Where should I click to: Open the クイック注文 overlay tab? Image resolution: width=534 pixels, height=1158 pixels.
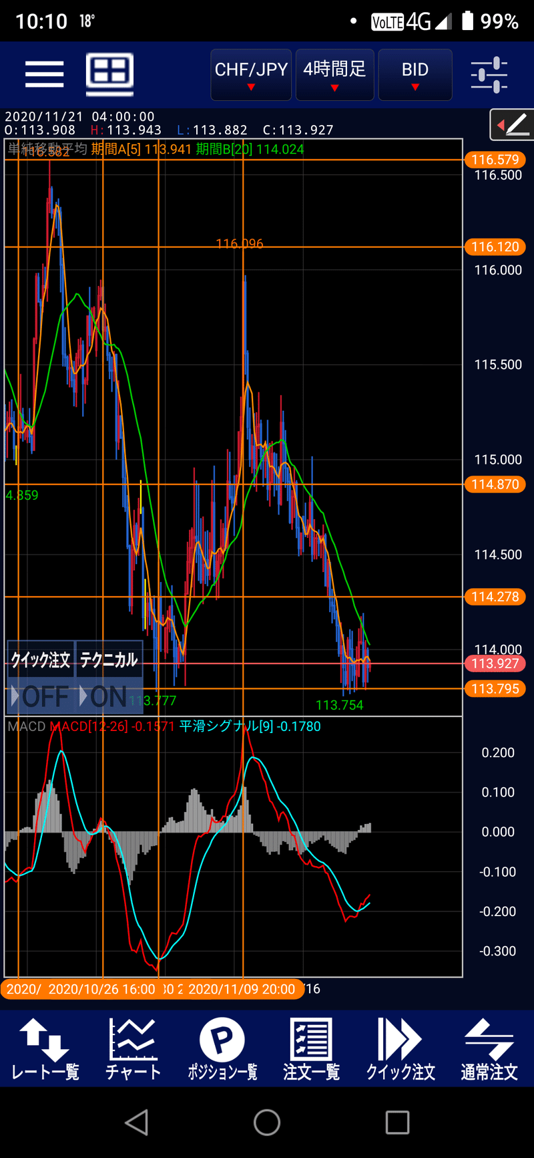pyautogui.click(x=41, y=660)
